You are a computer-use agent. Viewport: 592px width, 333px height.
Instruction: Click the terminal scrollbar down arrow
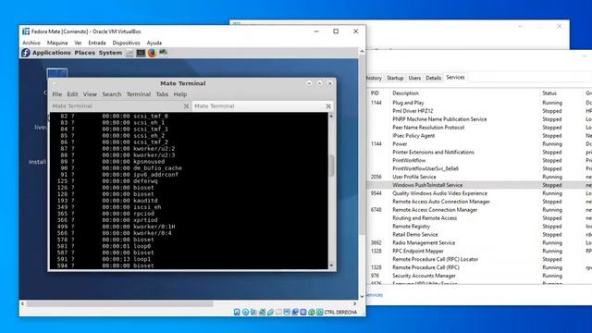coord(331,265)
